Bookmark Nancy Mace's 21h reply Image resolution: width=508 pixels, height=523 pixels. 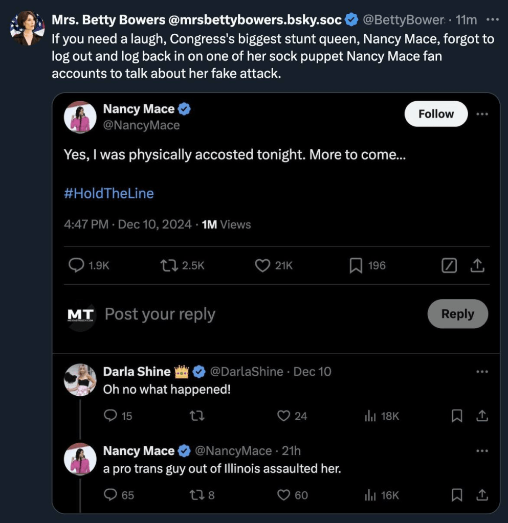click(x=456, y=494)
